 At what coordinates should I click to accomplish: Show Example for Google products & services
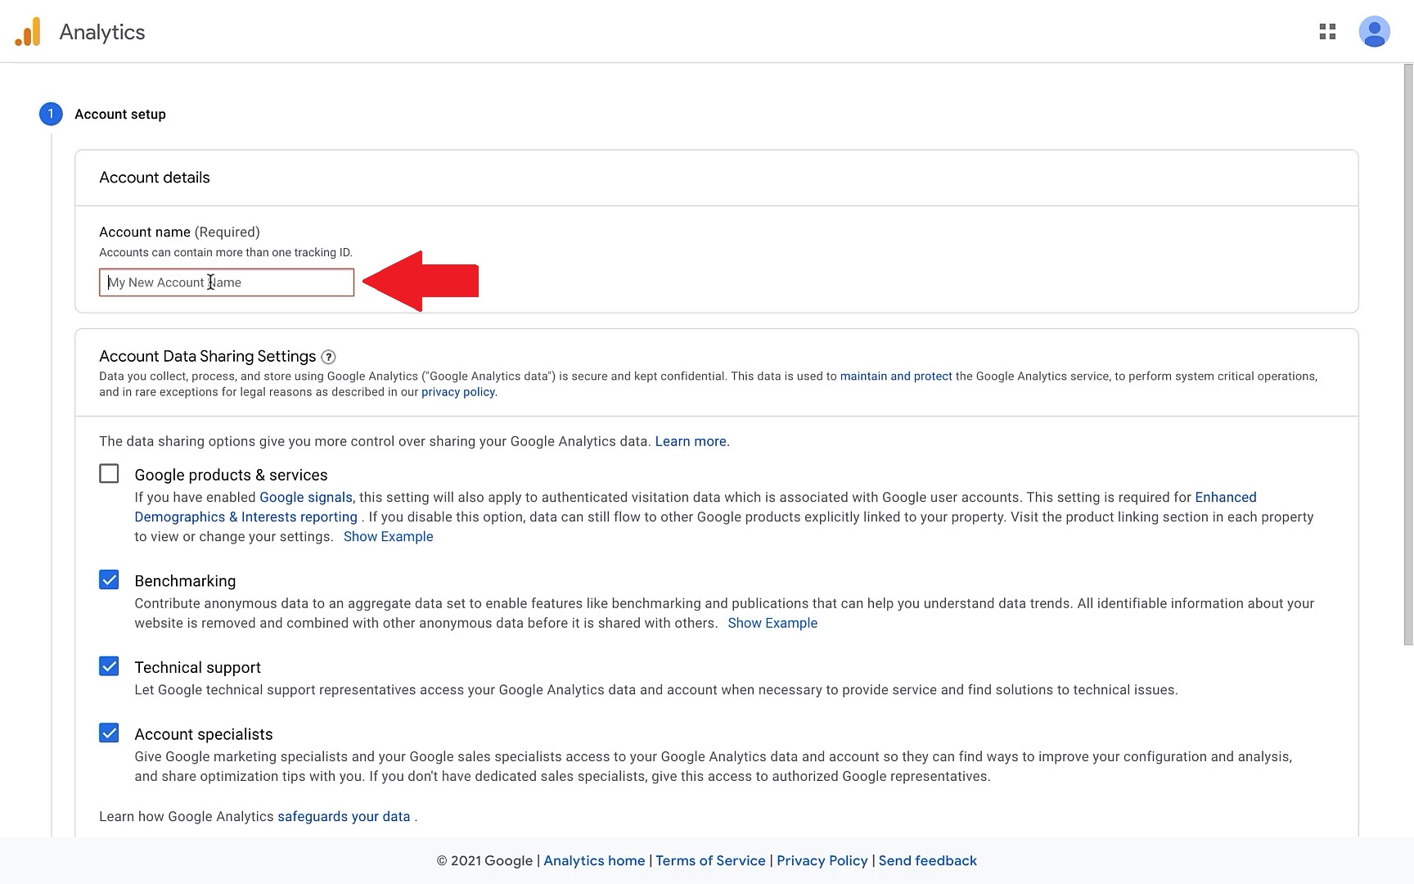388,537
